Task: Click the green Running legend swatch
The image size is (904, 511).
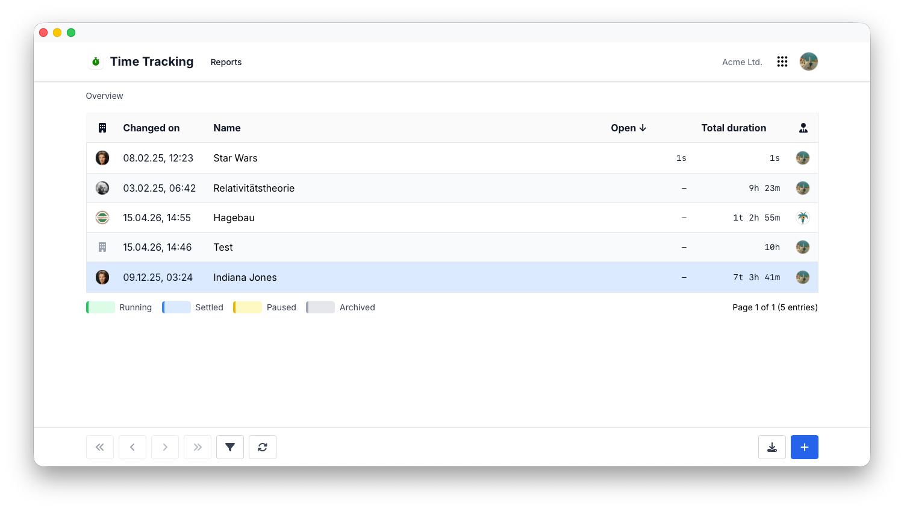Action: tap(101, 307)
